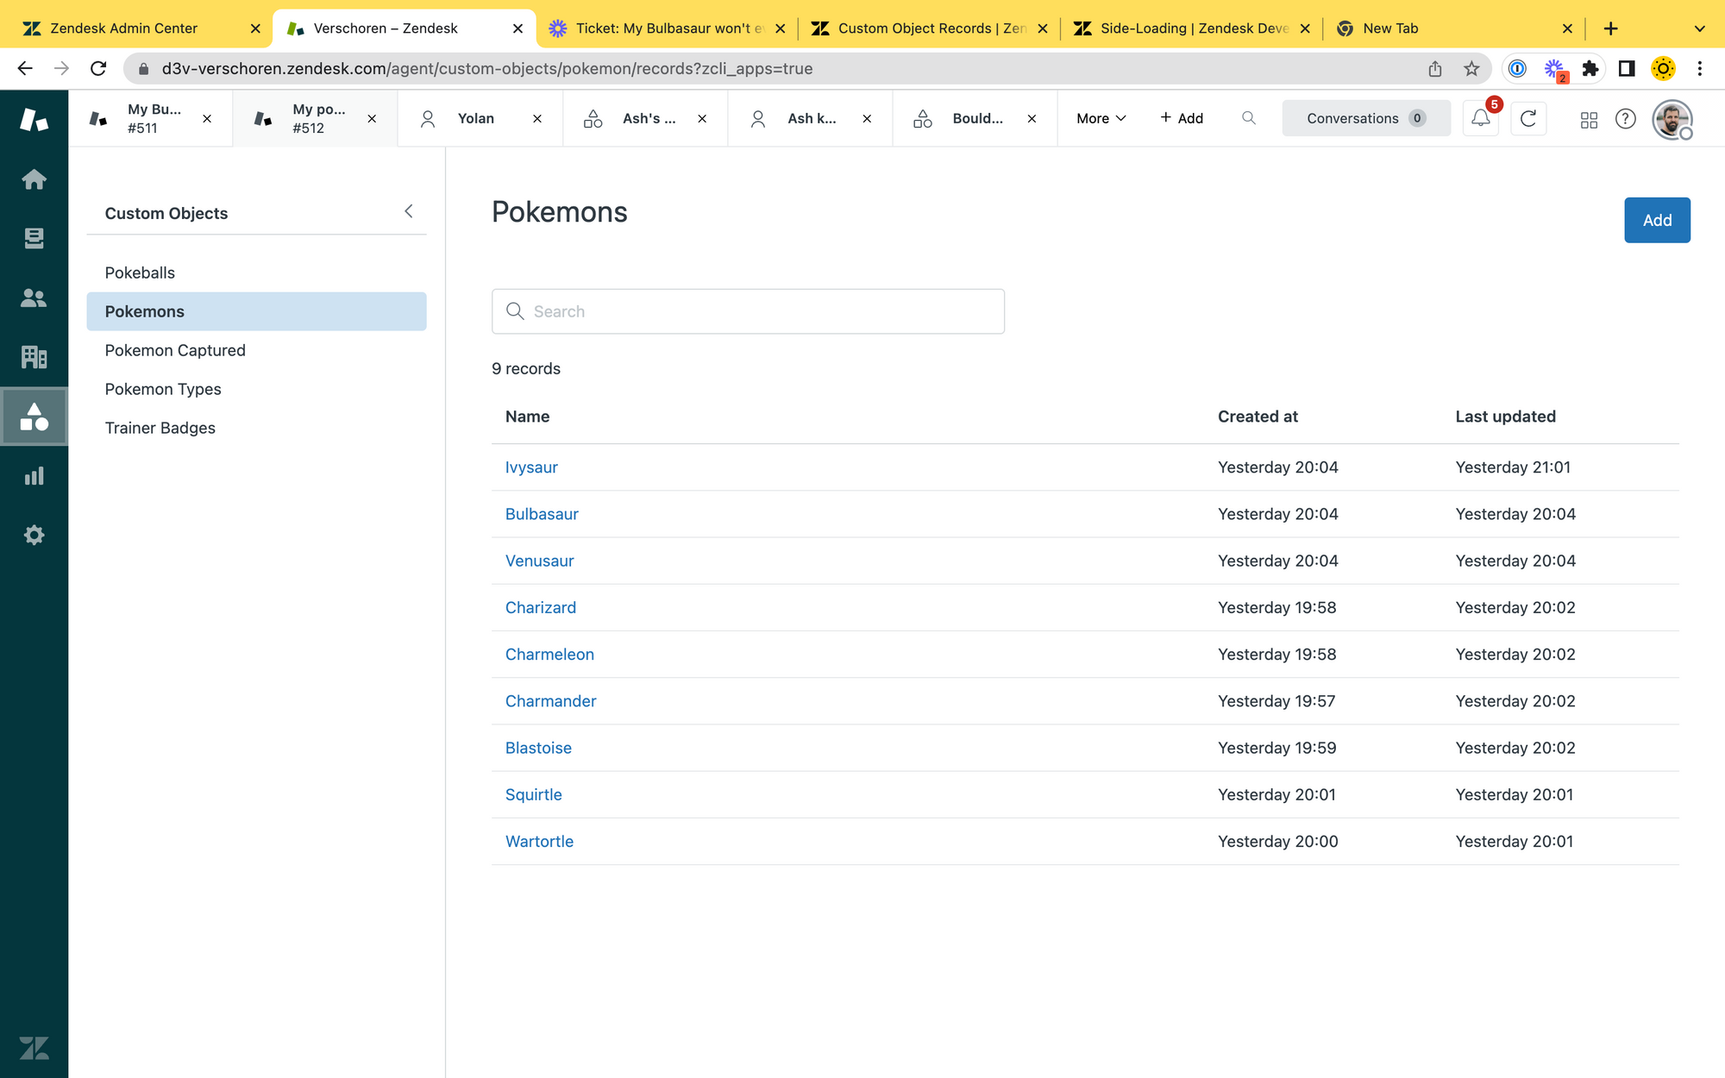This screenshot has width=1725, height=1078.
Task: Open the Organizations building icon
Action: tap(34, 356)
